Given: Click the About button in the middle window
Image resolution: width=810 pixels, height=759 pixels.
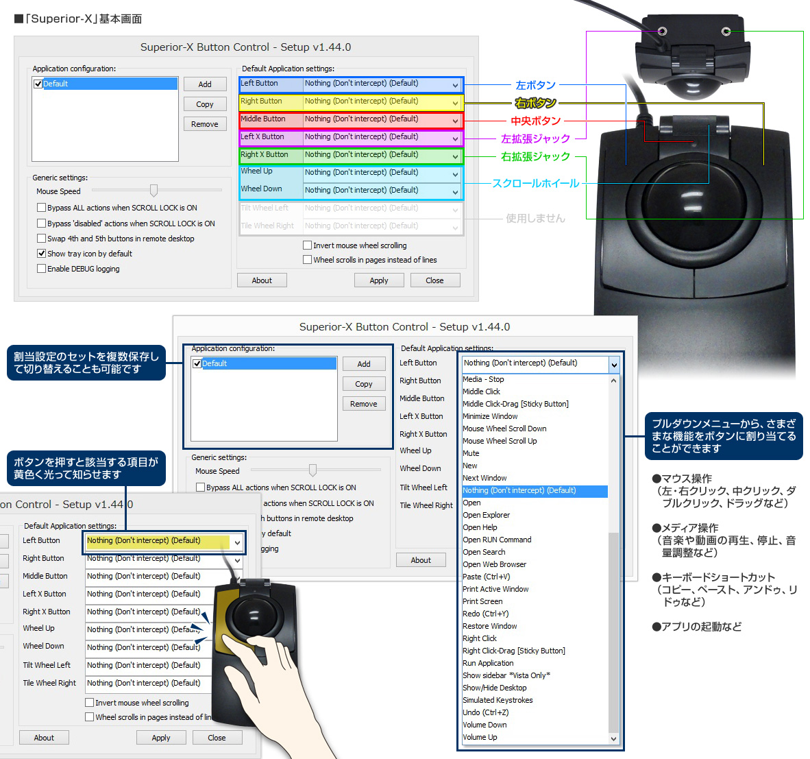Looking at the screenshot, I should pos(421,560).
